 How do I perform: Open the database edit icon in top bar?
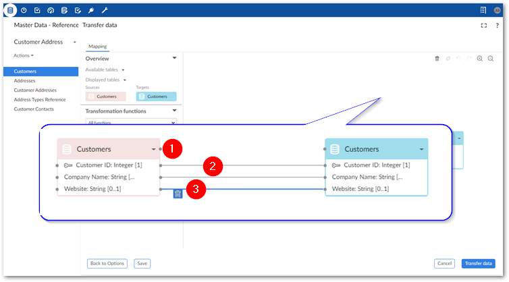64,10
